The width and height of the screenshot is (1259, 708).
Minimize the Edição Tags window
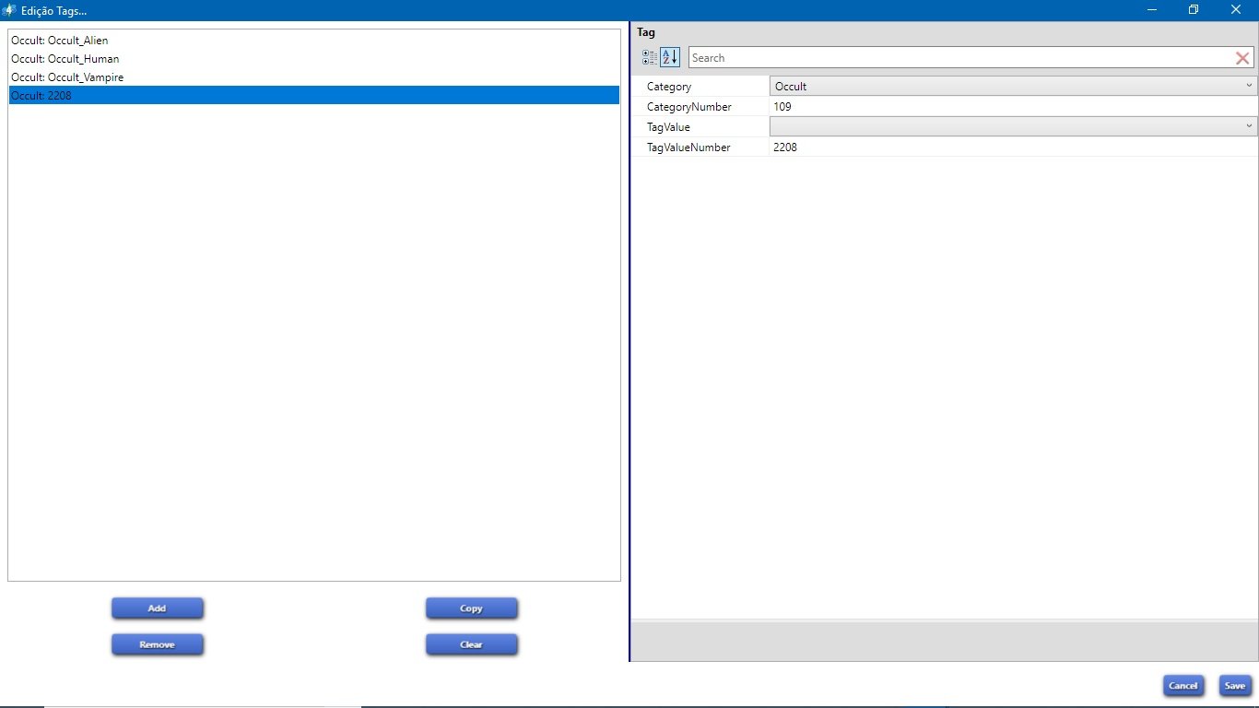1152,10
